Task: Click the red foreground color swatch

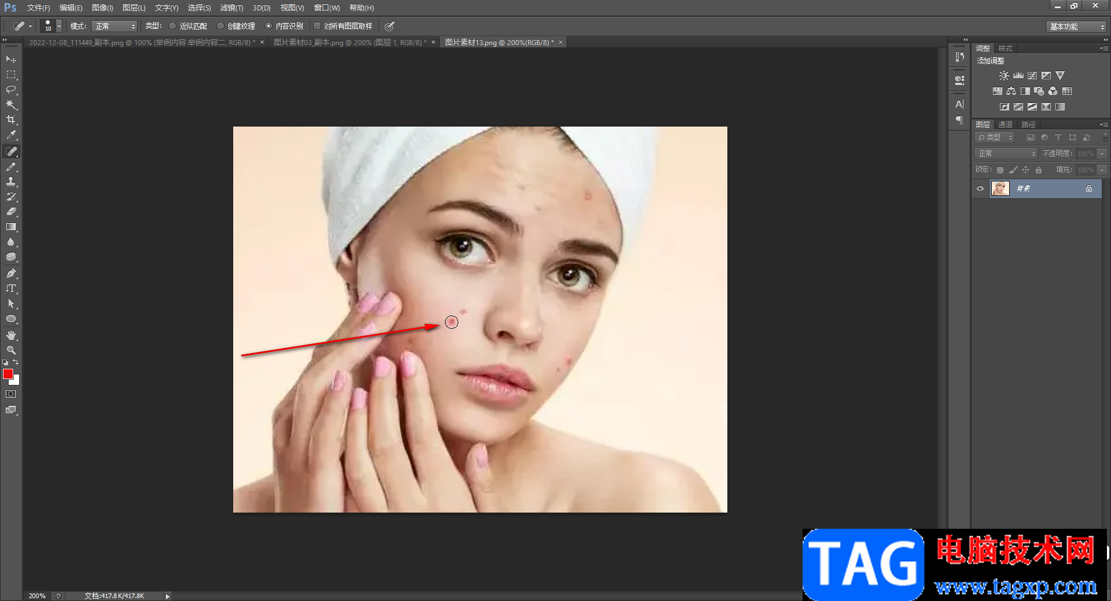Action: click(x=8, y=374)
